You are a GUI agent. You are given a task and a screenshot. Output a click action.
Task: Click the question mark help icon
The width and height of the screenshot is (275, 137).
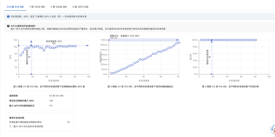[8, 26]
